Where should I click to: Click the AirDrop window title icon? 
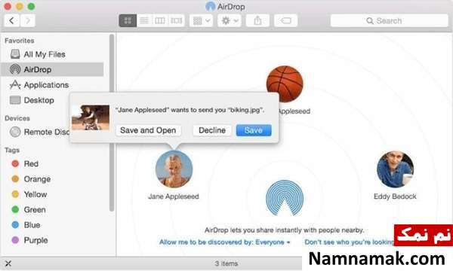[211, 7]
